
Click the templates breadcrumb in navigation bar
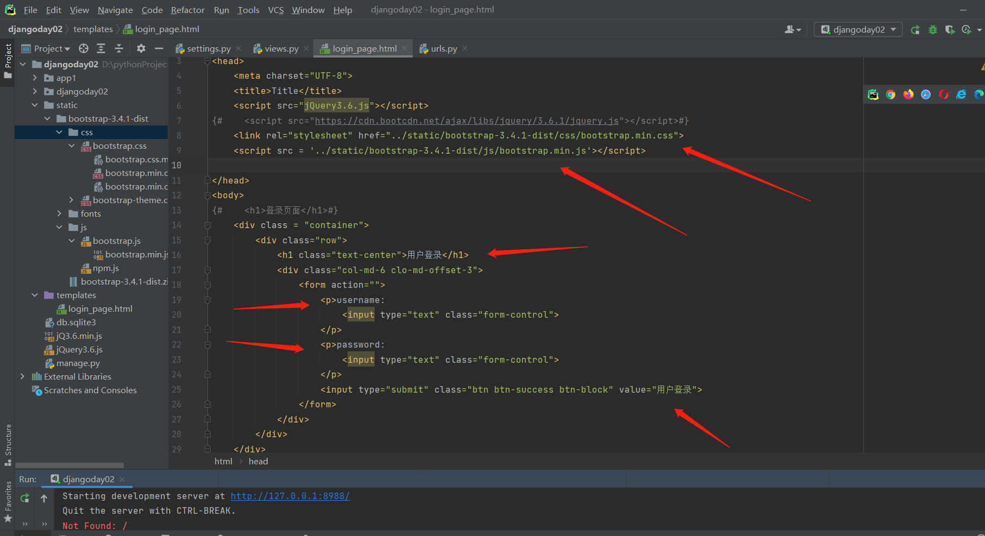(x=93, y=29)
